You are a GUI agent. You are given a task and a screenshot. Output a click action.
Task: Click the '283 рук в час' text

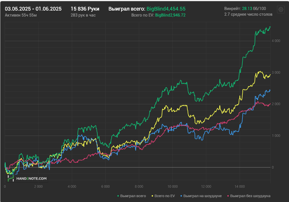pyautogui.click(x=83, y=15)
